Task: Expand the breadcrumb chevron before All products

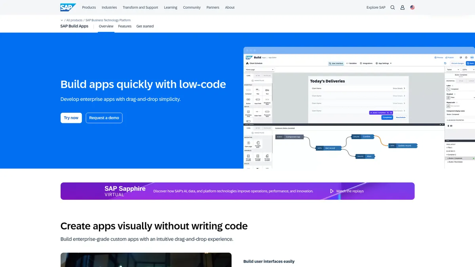Action: pyautogui.click(x=62, y=20)
